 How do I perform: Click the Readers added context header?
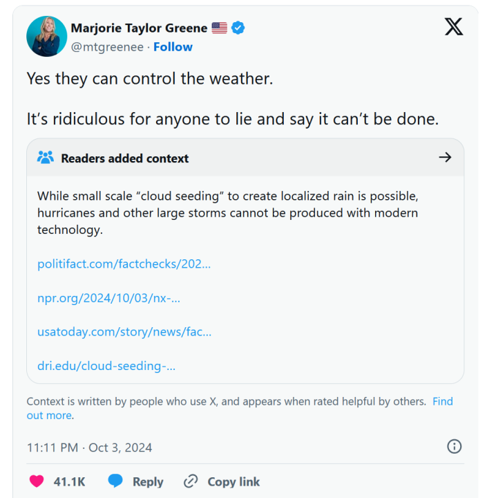124,158
